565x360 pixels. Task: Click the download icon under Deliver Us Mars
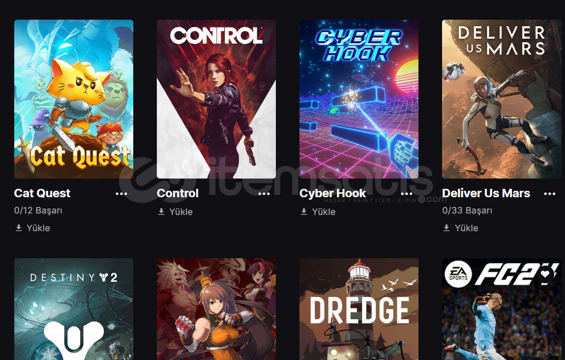446,228
